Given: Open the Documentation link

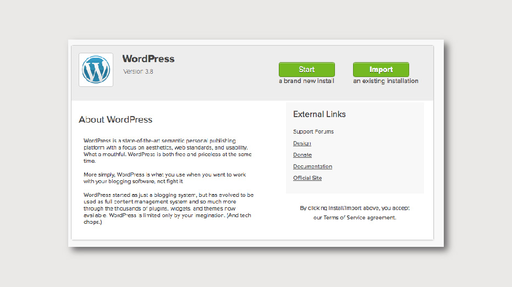Looking at the screenshot, I should 312,166.
